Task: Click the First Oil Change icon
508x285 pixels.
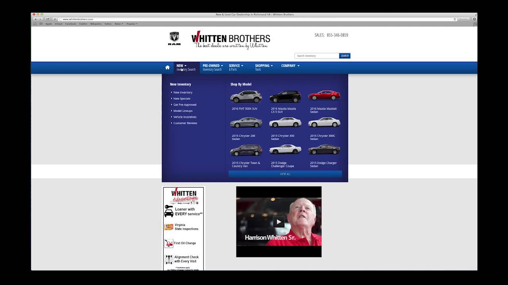Action: coord(169,243)
